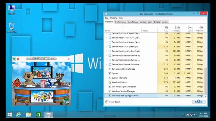
Task: Click the System interrupts process icon
Action: (x=110, y=78)
